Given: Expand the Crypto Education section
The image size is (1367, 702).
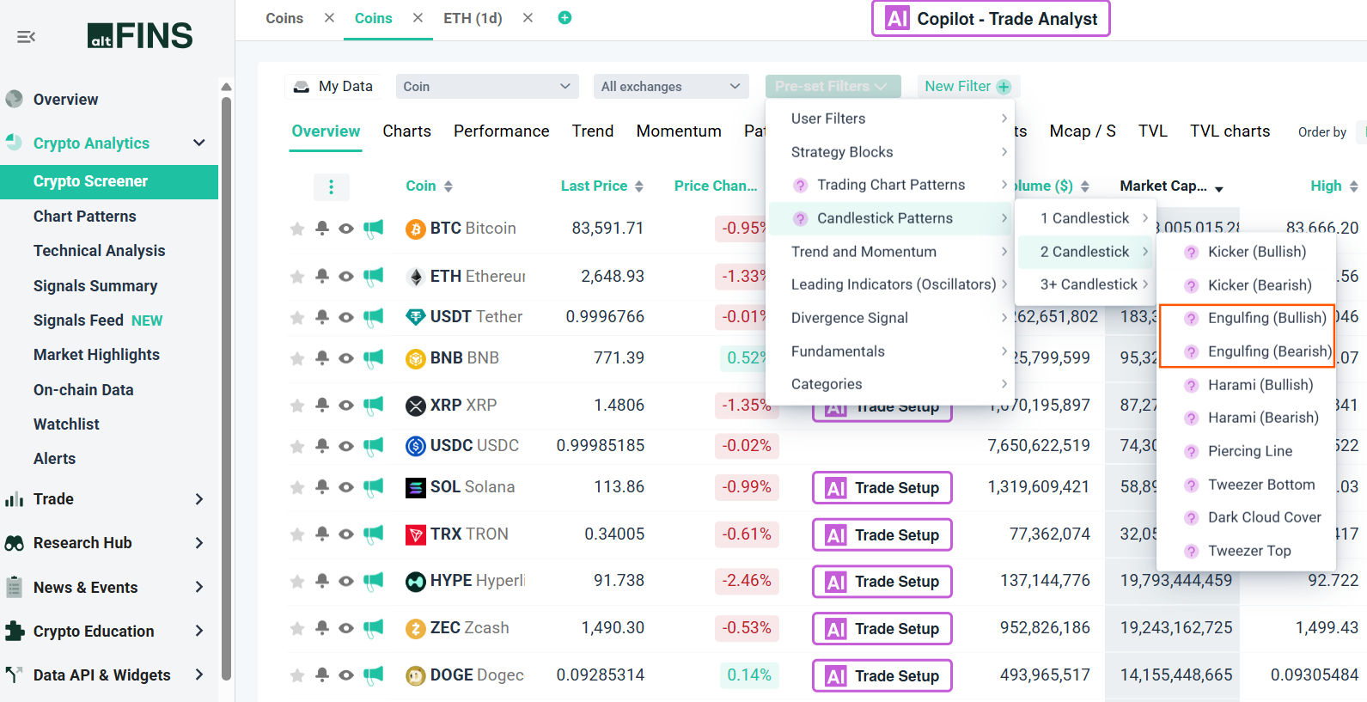Looking at the screenshot, I should tap(199, 631).
